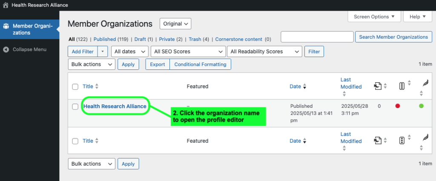Expand the Help panel
The height and width of the screenshot is (181, 436).
pos(418,17)
